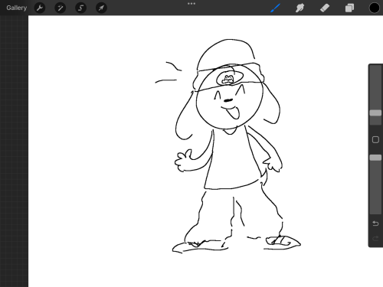Activate the Selection tool

point(80,8)
